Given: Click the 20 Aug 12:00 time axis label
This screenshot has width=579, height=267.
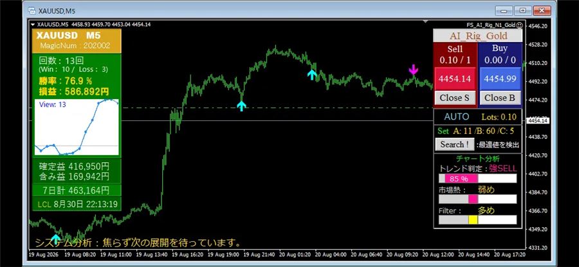Looking at the screenshot, I should pyautogui.click(x=437, y=255).
